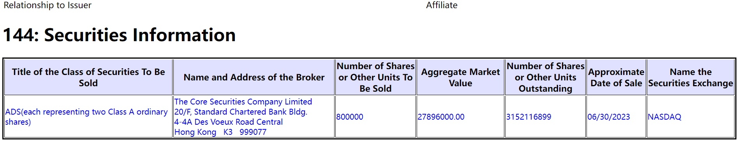Click 'Title of the Class of Securities' header

click(88, 77)
